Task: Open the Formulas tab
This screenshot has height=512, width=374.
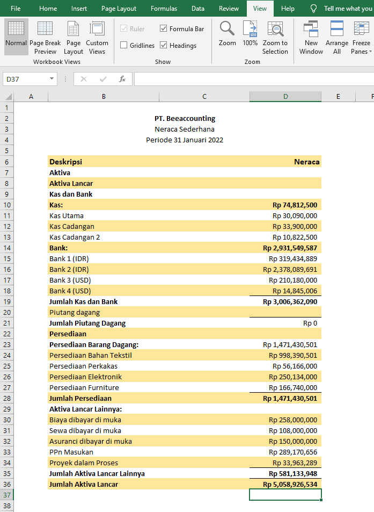Action: pos(164,9)
